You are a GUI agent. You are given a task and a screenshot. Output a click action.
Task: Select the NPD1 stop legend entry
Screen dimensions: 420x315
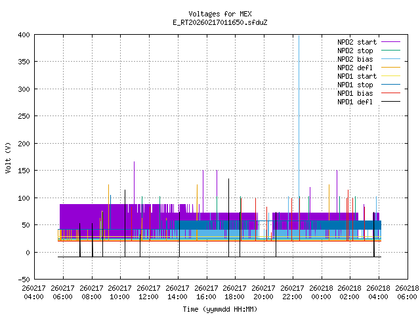point(355,85)
